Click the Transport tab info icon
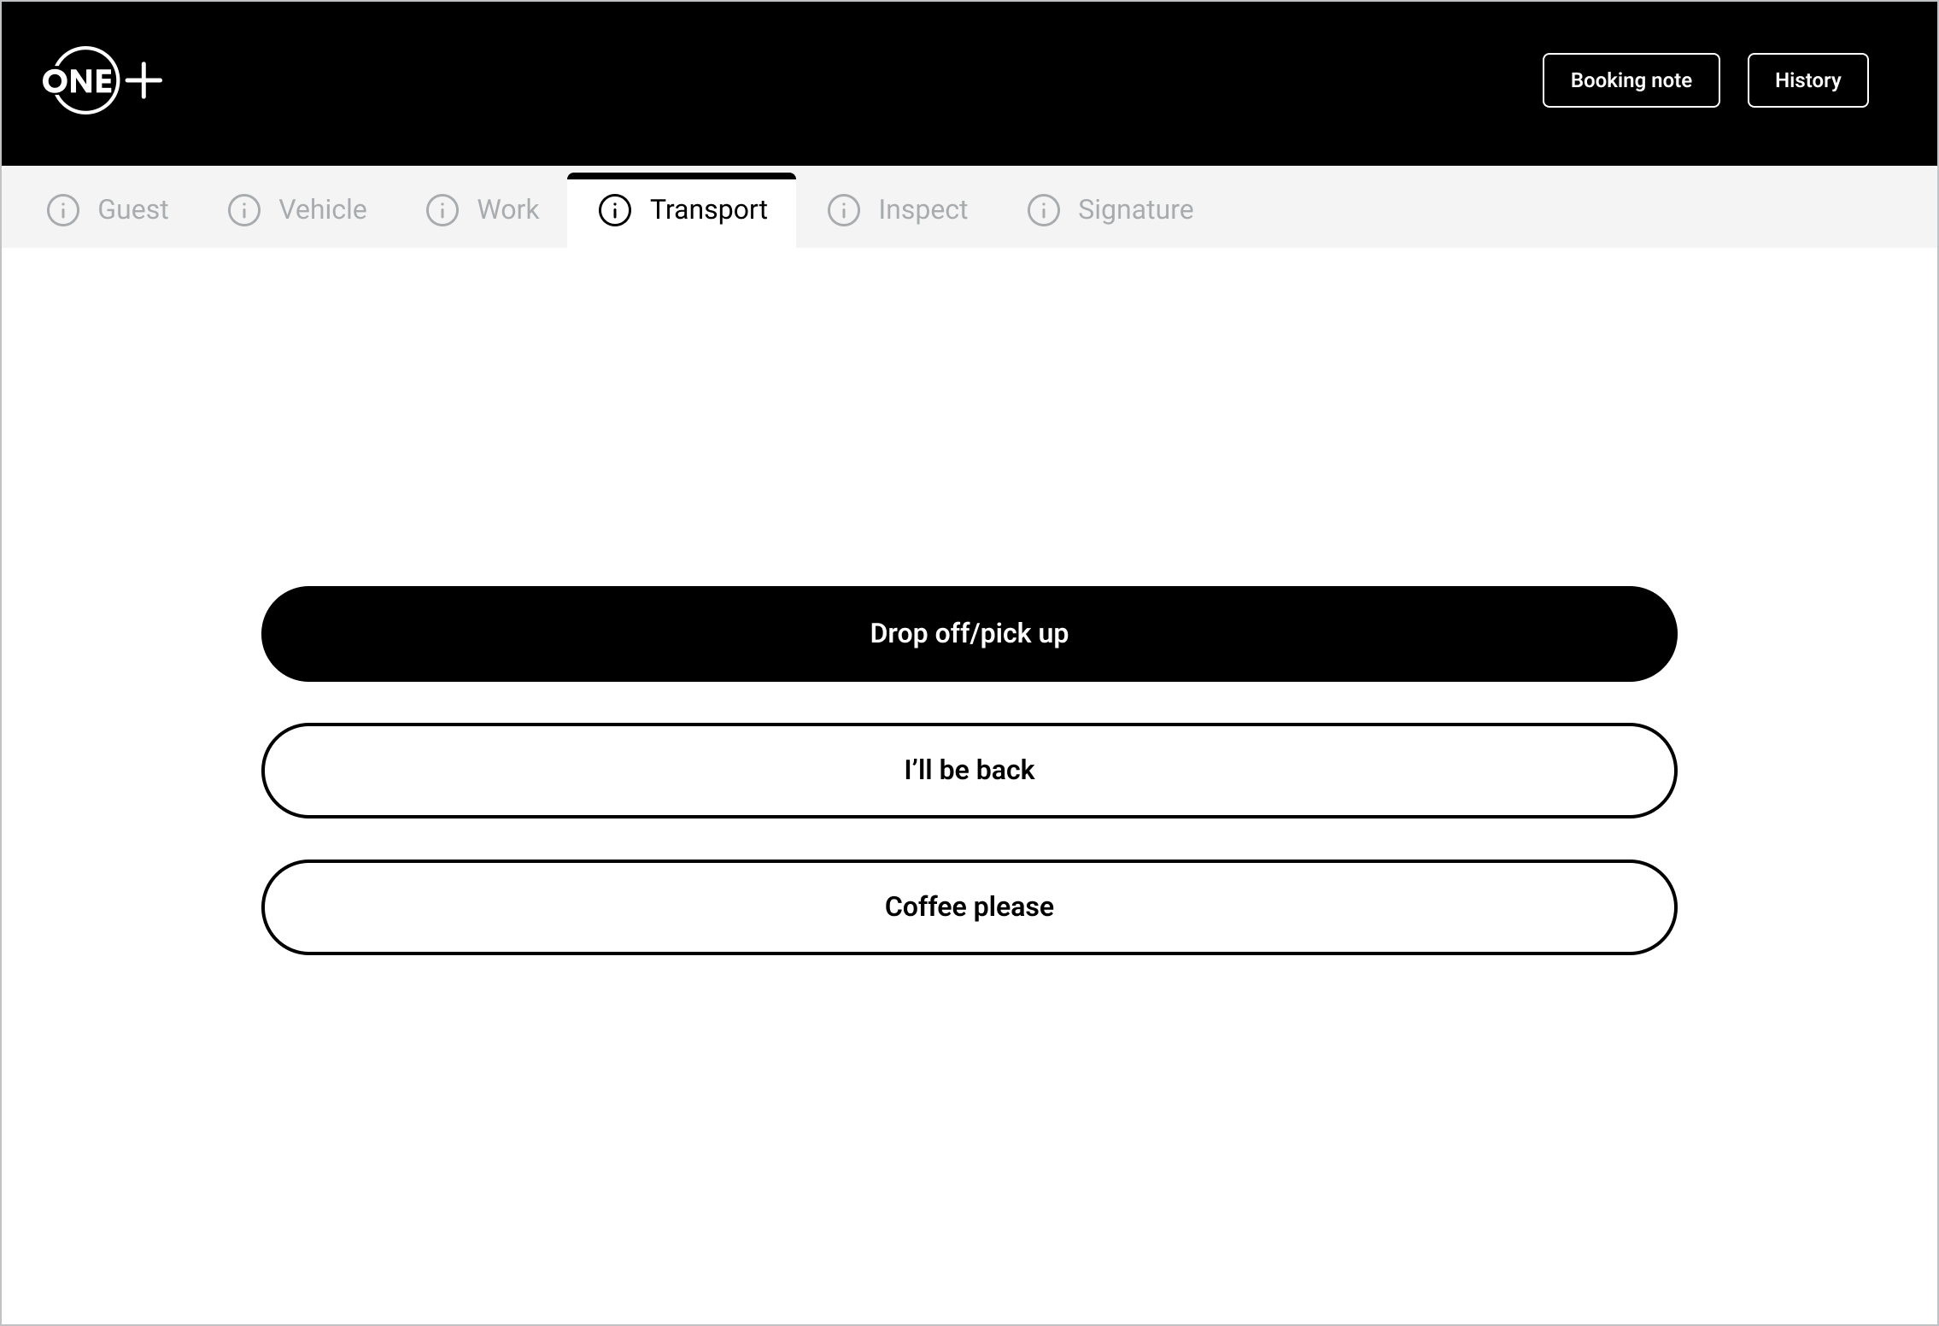This screenshot has height=1326, width=1939. (614, 210)
